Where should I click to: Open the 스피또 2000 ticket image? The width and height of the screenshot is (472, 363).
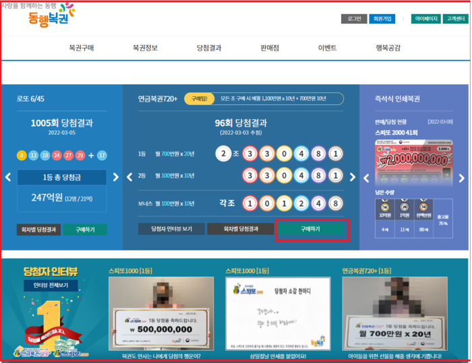click(x=413, y=163)
